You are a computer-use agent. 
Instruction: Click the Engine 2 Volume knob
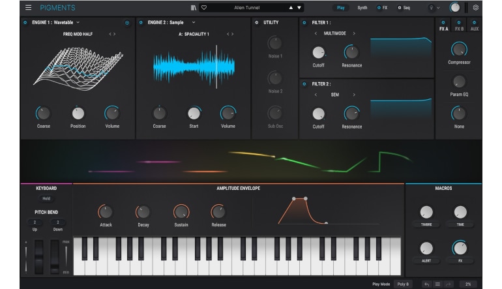228,114
